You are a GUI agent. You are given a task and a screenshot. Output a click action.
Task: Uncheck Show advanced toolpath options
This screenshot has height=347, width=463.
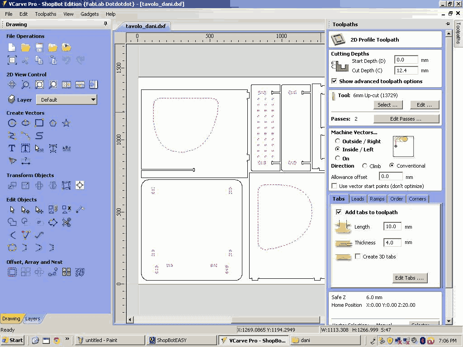tap(334, 81)
